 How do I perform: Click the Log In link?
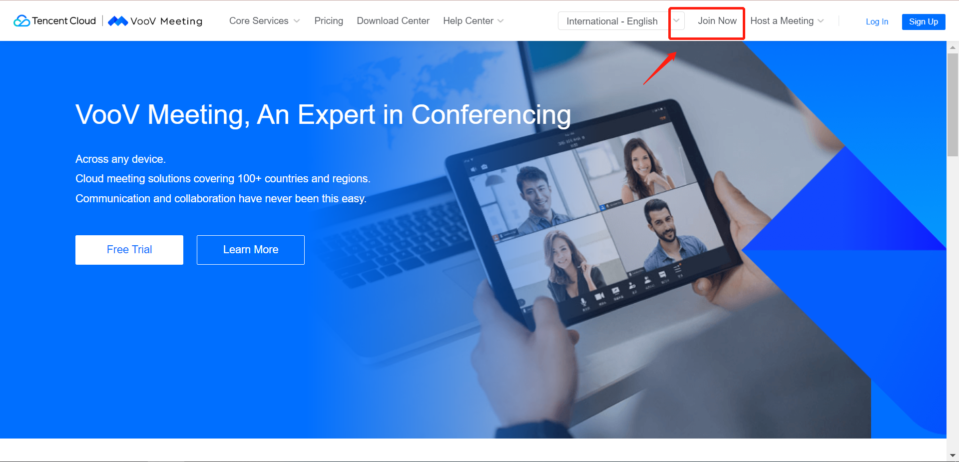[x=877, y=21]
